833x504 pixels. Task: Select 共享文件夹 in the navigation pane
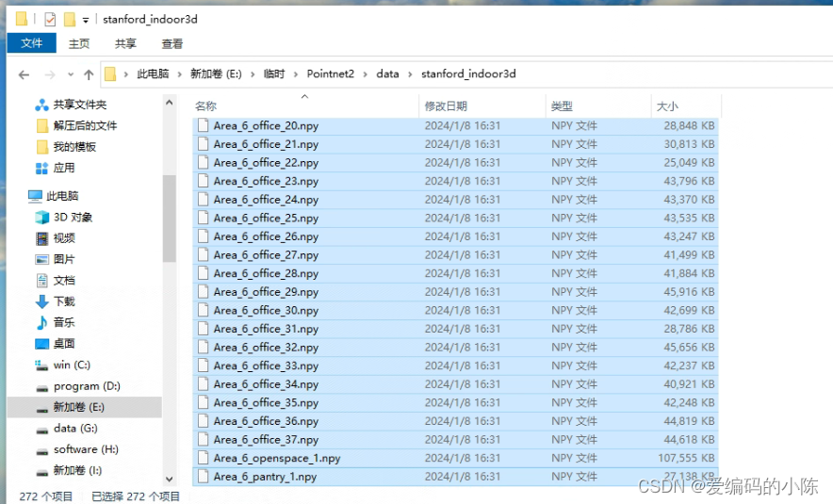[80, 105]
